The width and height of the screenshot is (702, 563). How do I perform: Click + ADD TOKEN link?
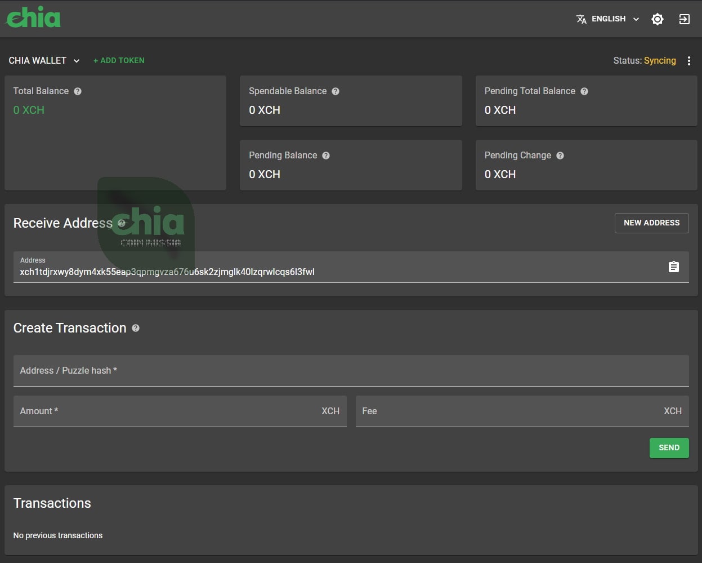(119, 60)
